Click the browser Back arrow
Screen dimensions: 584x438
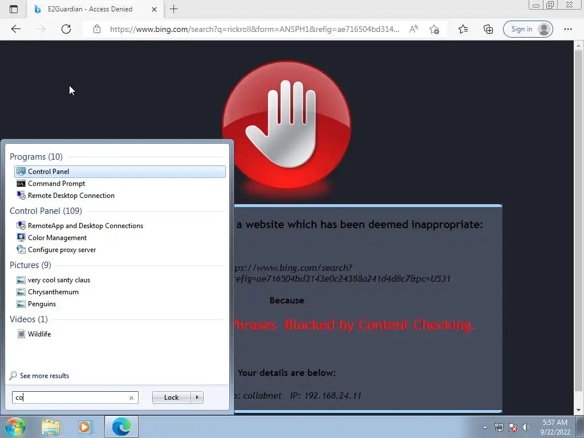click(16, 29)
